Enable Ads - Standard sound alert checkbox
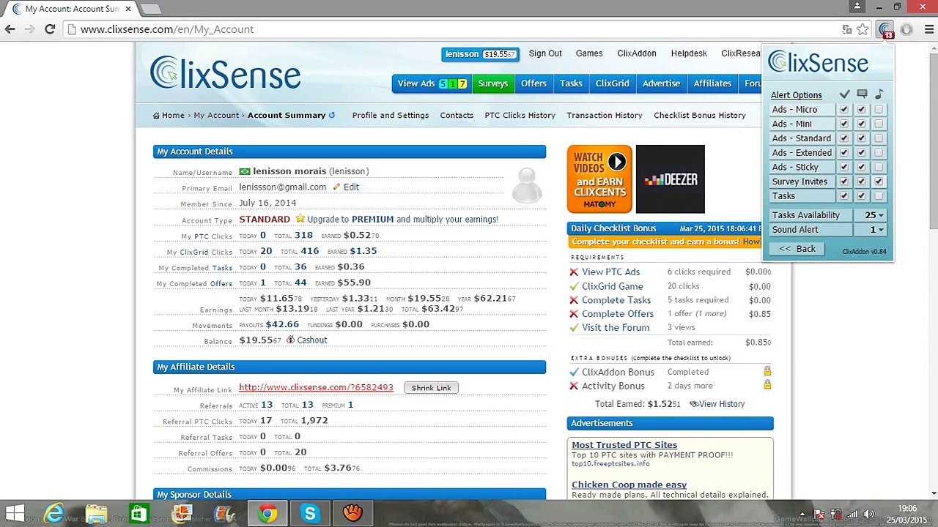 coord(879,138)
